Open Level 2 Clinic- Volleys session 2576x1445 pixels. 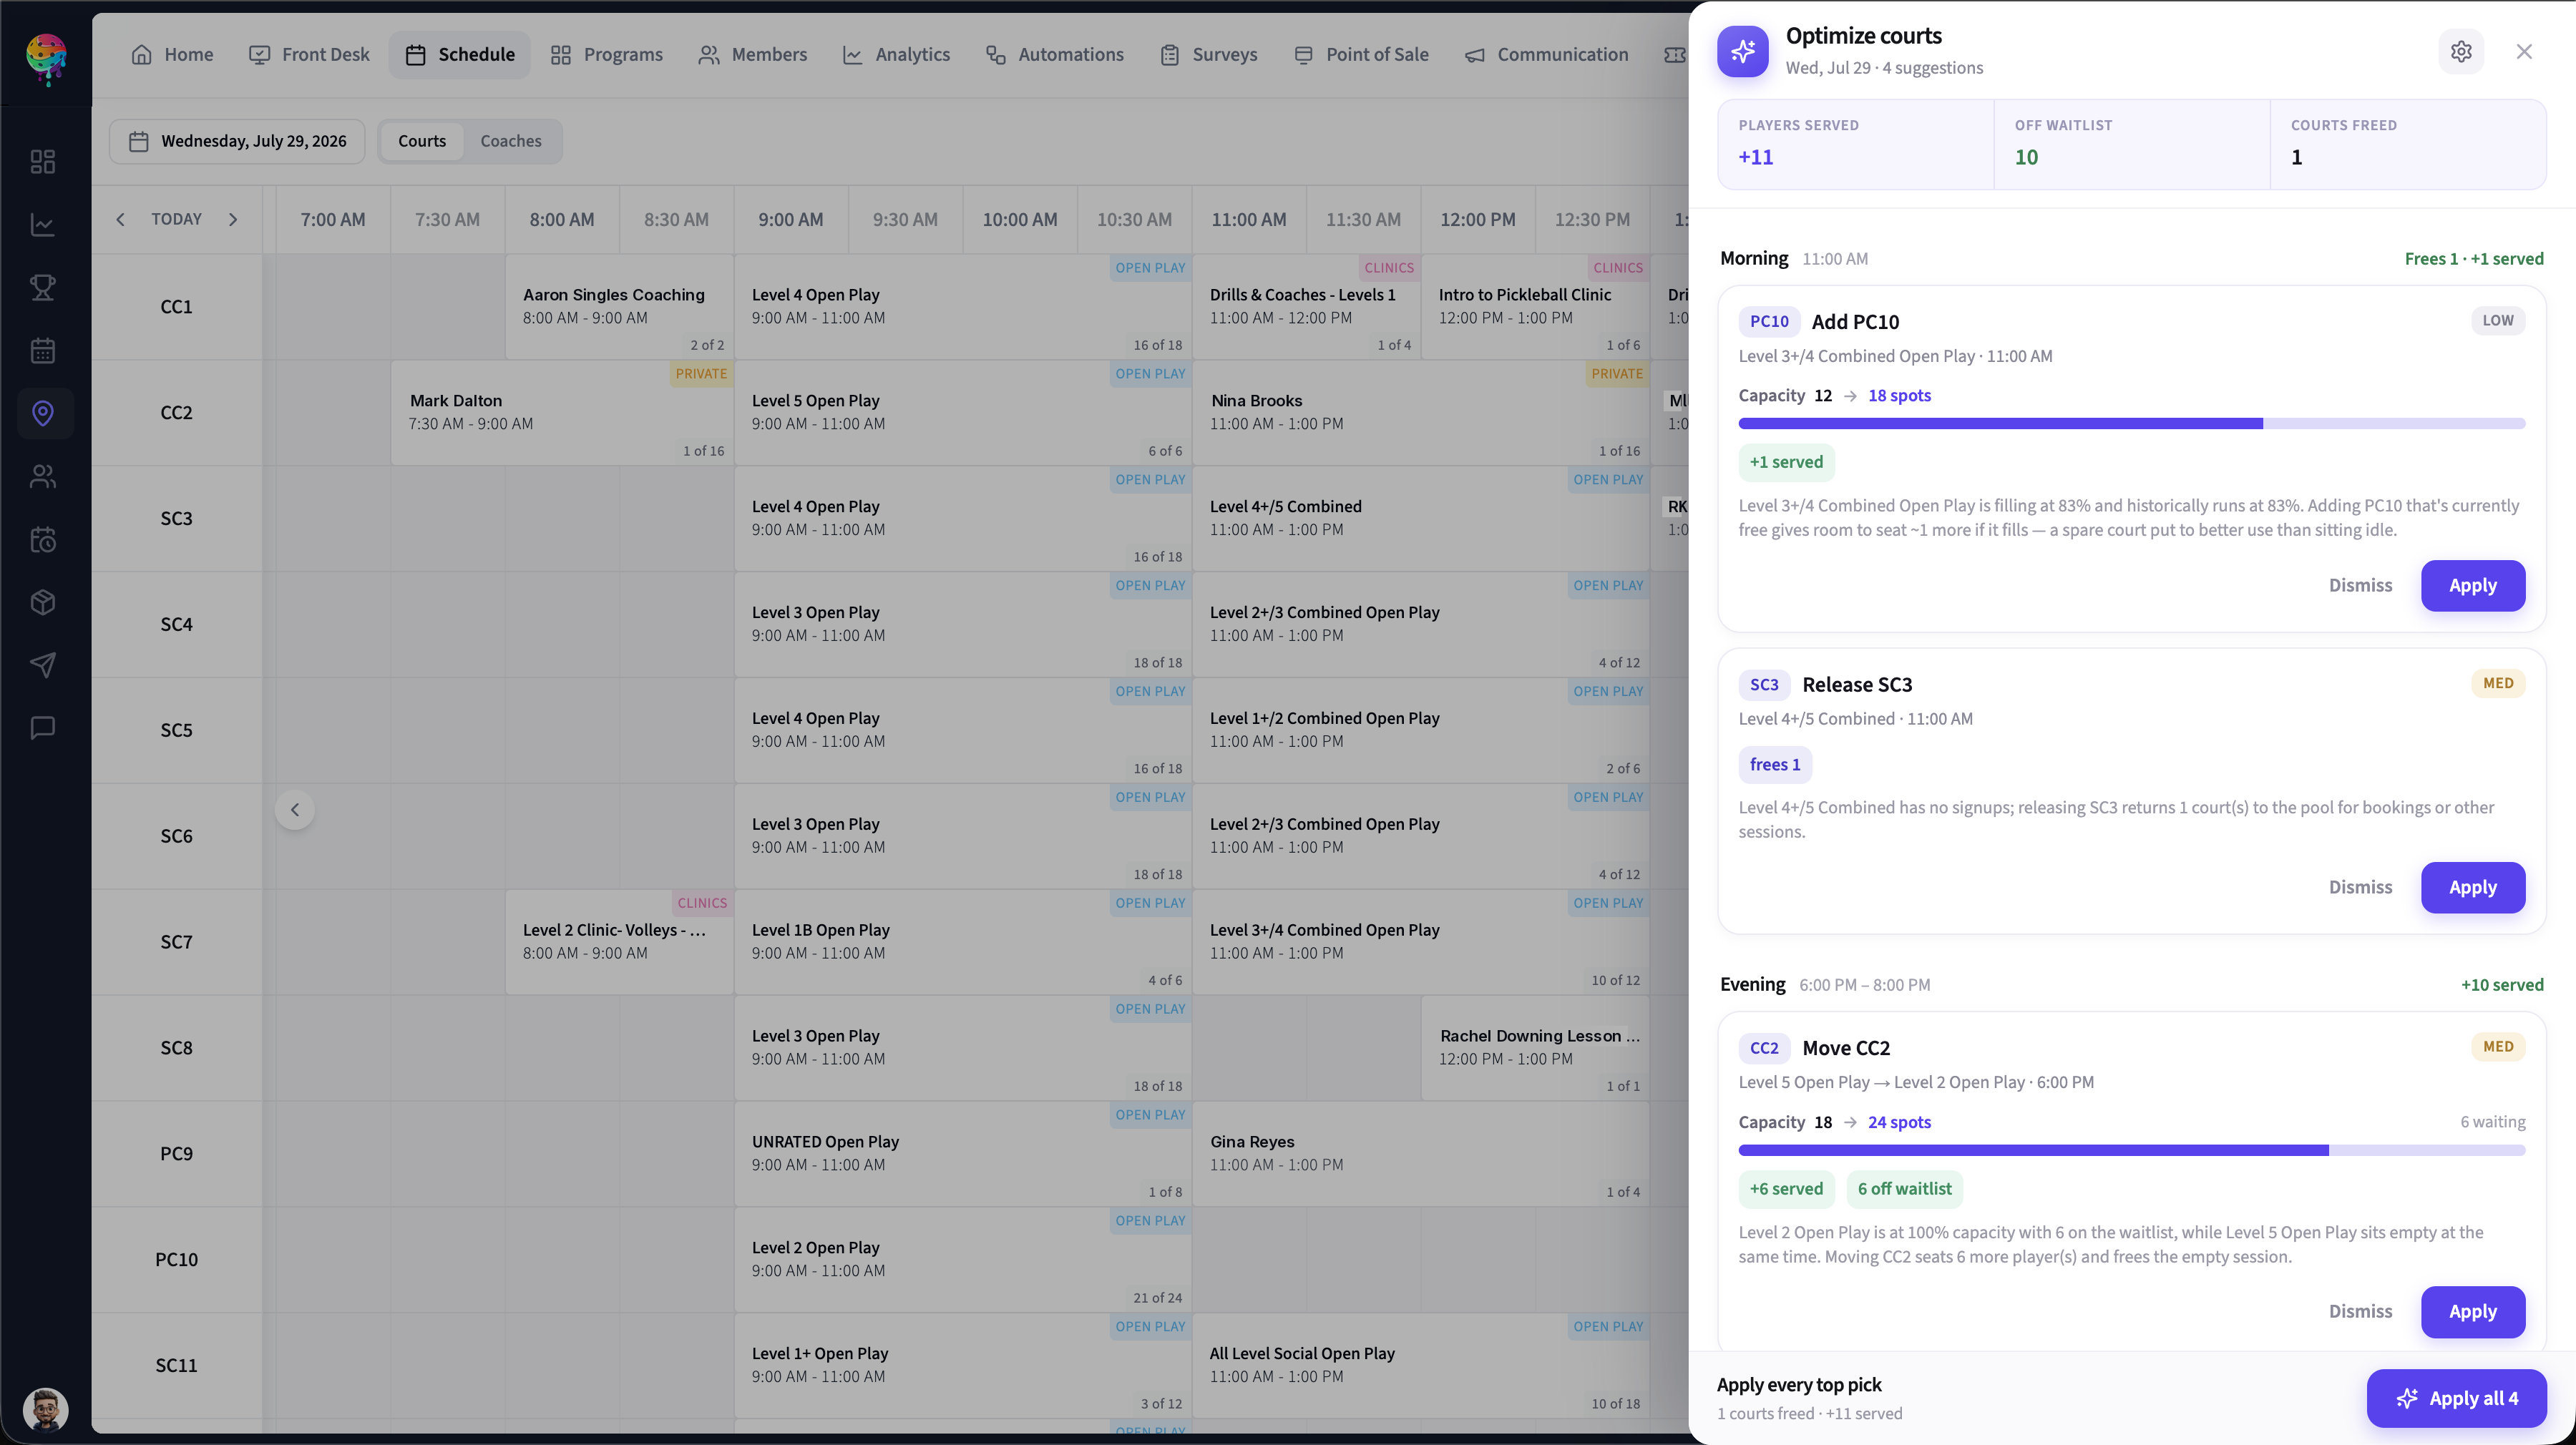coord(619,942)
